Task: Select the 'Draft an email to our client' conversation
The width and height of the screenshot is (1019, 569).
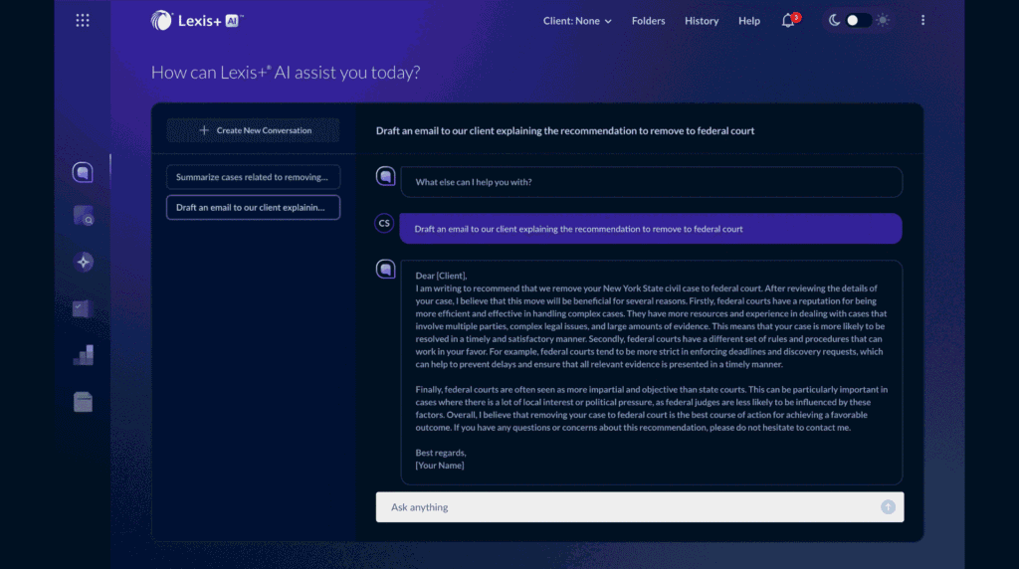Action: [x=253, y=207]
